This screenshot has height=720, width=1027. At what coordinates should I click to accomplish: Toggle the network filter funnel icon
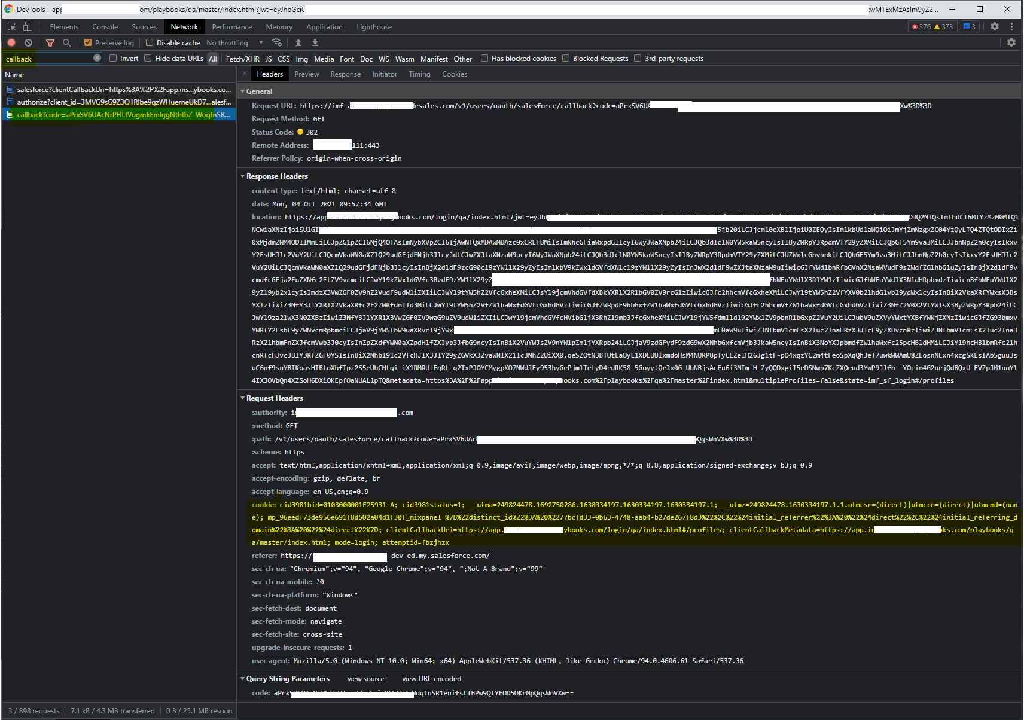(50, 43)
